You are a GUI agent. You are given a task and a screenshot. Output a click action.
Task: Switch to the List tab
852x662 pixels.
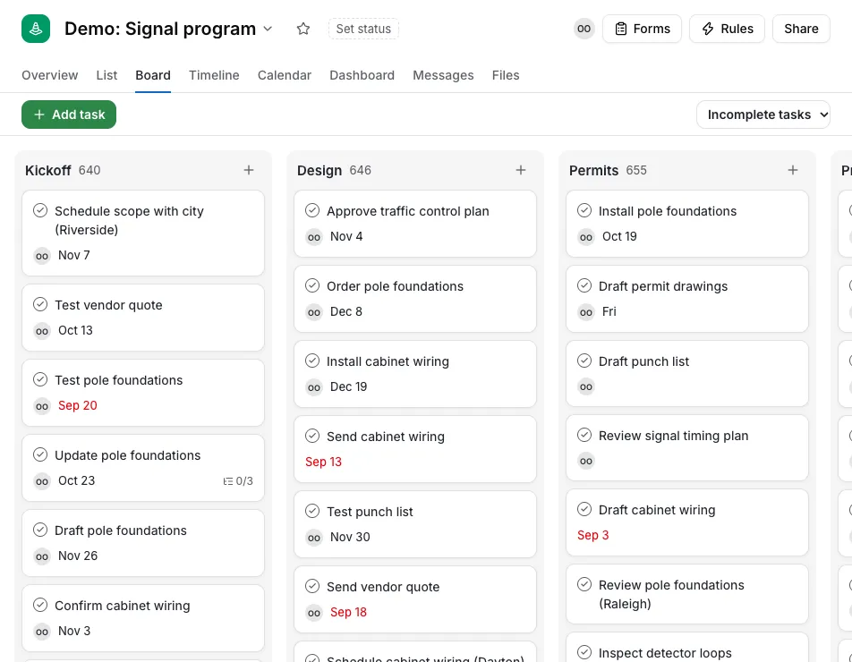[106, 75]
